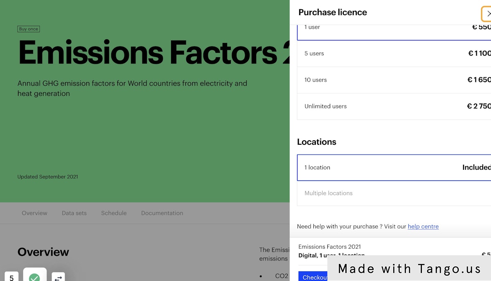491x281 pixels.
Task: Choose the 10 users licence option
Action: click(394, 80)
